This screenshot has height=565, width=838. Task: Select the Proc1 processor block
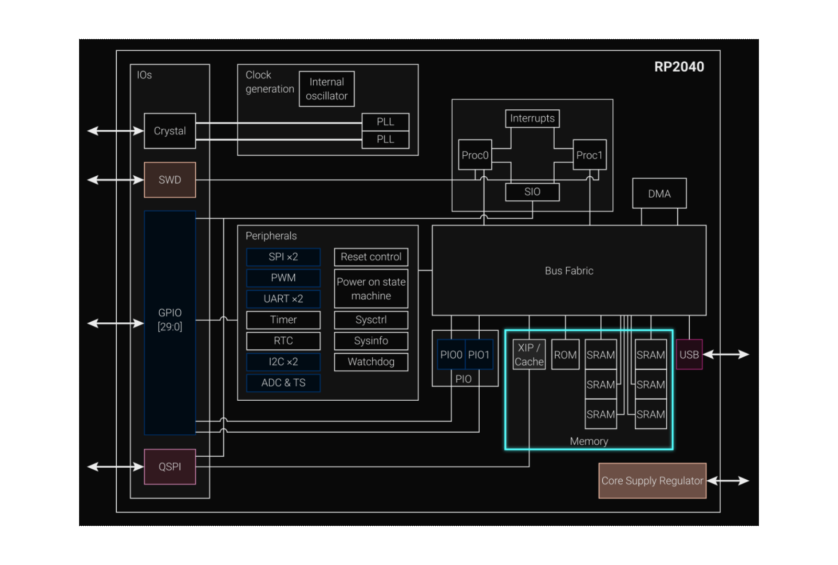590,155
